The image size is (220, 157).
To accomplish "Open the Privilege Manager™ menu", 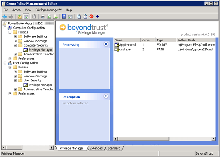I will pyautogui.click(x=48, y=10).
